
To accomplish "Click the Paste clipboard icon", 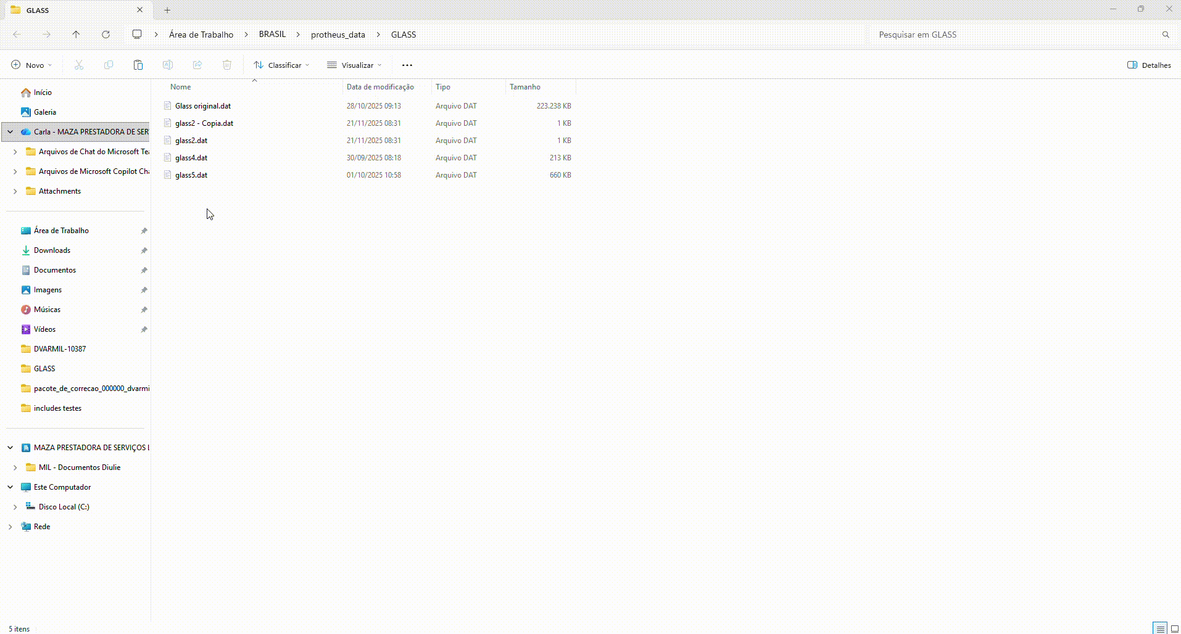I will [x=138, y=65].
